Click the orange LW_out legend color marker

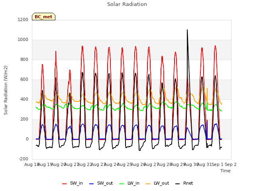[148, 184]
